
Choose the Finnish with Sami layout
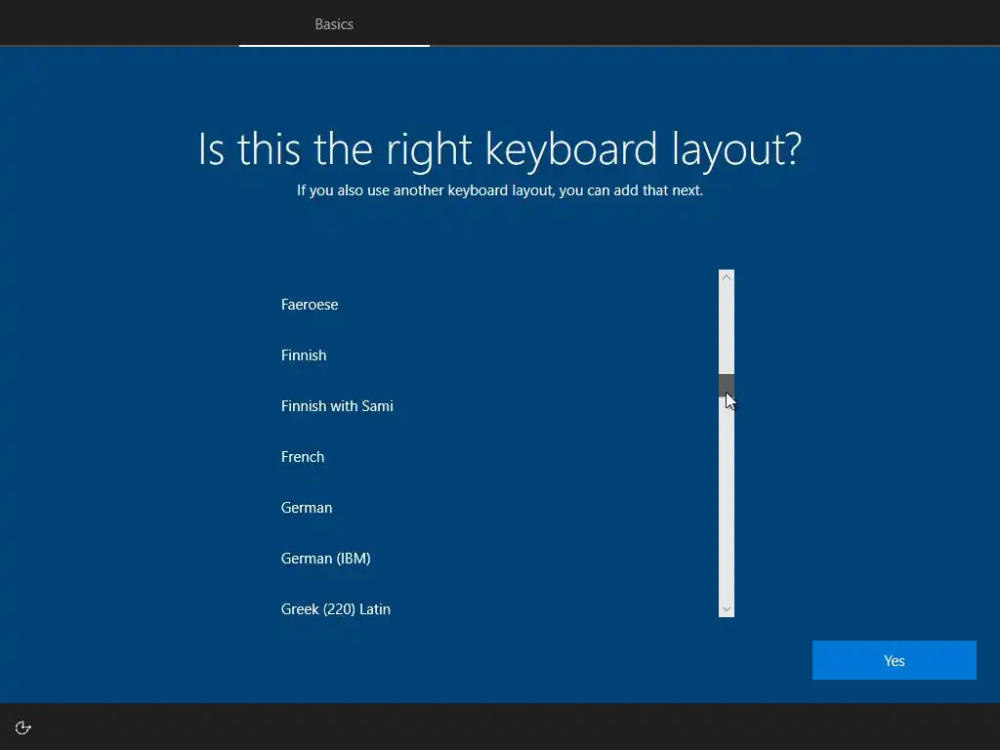[492, 405]
